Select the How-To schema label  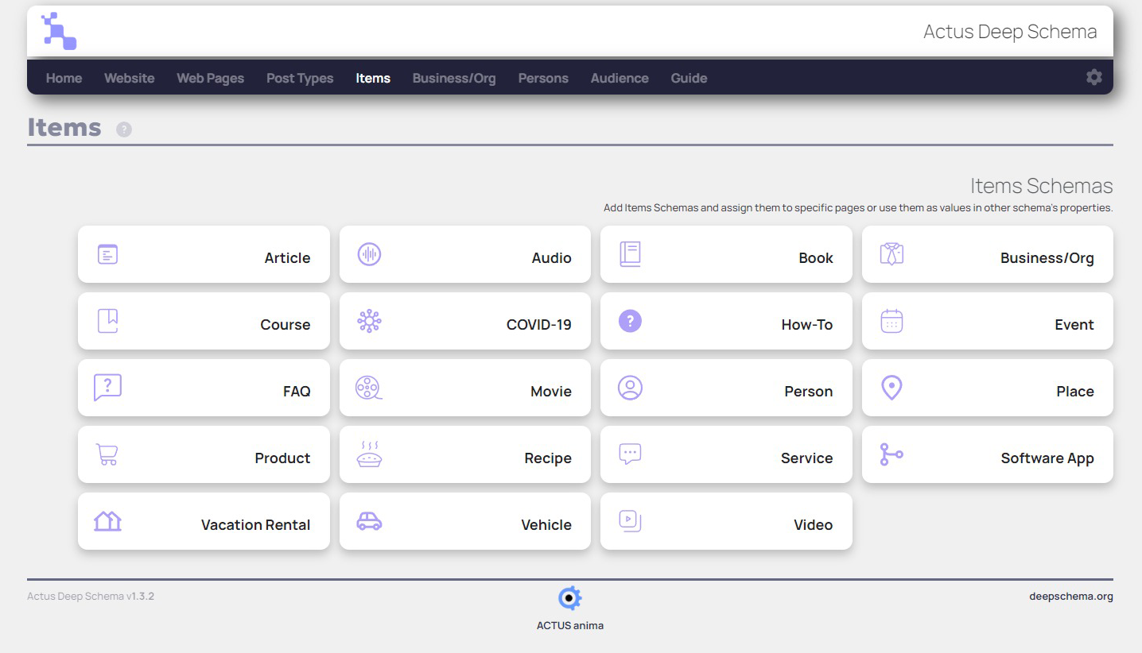[x=807, y=324]
